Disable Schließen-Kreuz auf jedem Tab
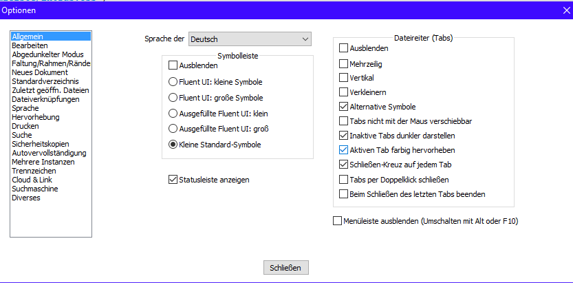The width and height of the screenshot is (573, 283). pos(344,165)
